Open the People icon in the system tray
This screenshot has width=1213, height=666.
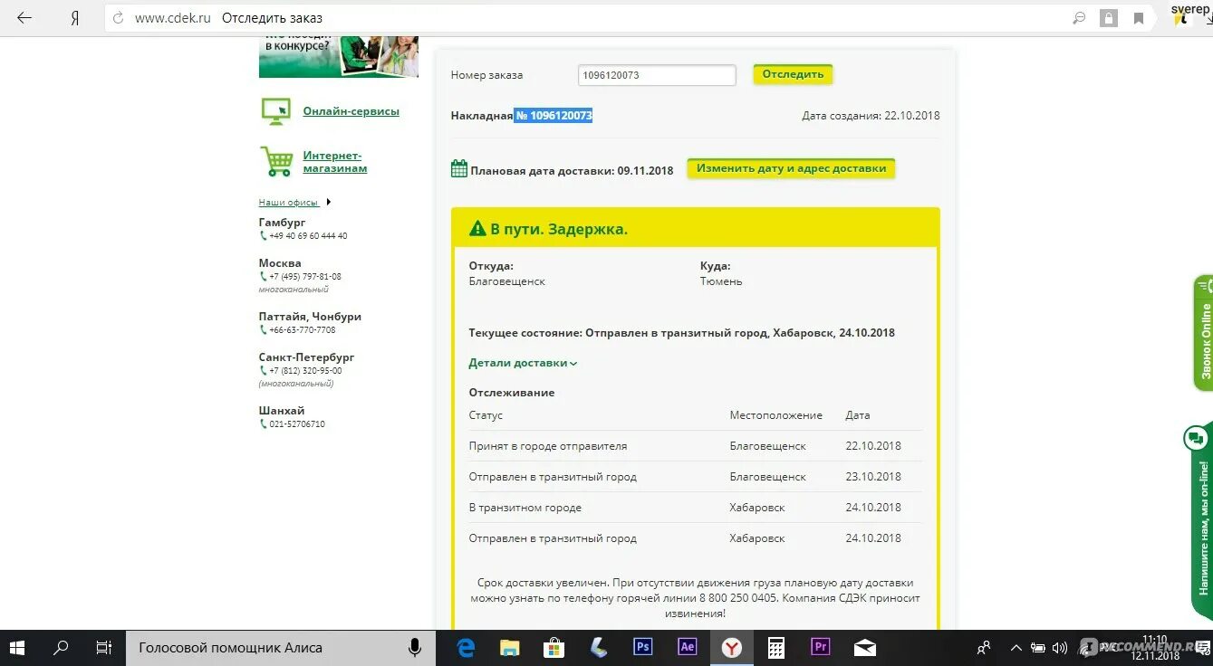pyautogui.click(x=985, y=648)
